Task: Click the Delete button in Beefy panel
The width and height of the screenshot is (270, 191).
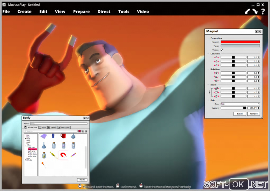Action: [x=82, y=180]
